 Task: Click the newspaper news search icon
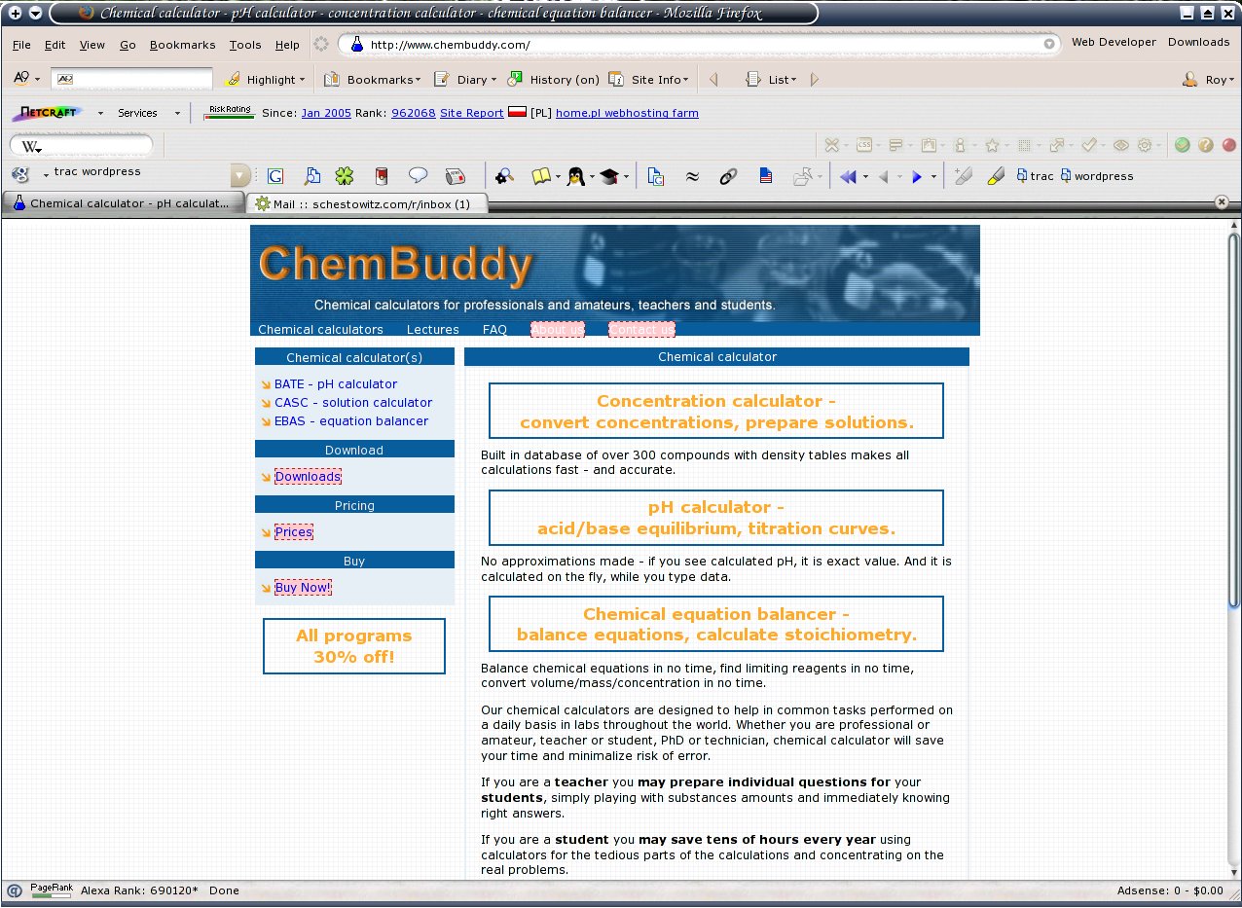455,176
